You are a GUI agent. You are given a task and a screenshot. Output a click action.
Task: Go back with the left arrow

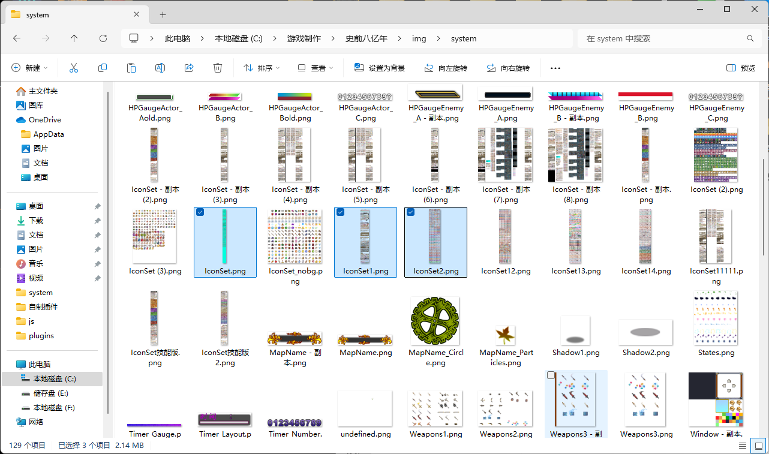[17, 38]
